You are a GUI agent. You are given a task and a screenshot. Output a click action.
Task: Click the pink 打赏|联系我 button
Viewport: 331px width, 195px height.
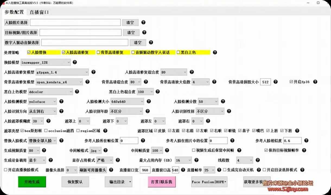click(x=162, y=182)
